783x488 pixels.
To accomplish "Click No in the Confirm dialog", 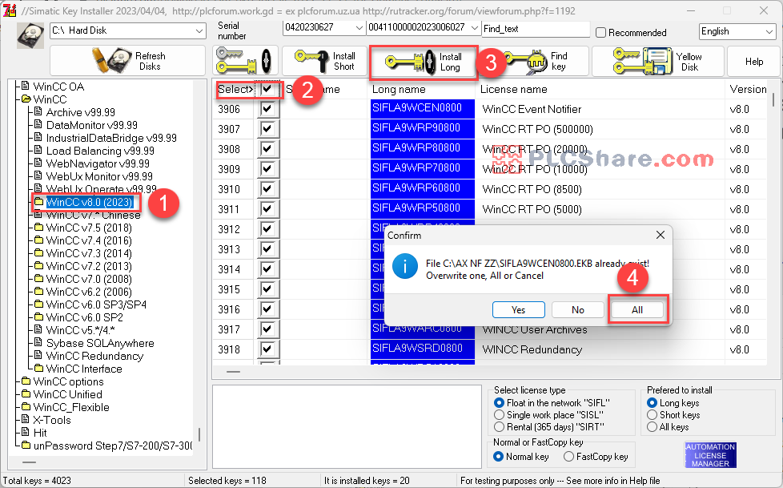I will (578, 309).
